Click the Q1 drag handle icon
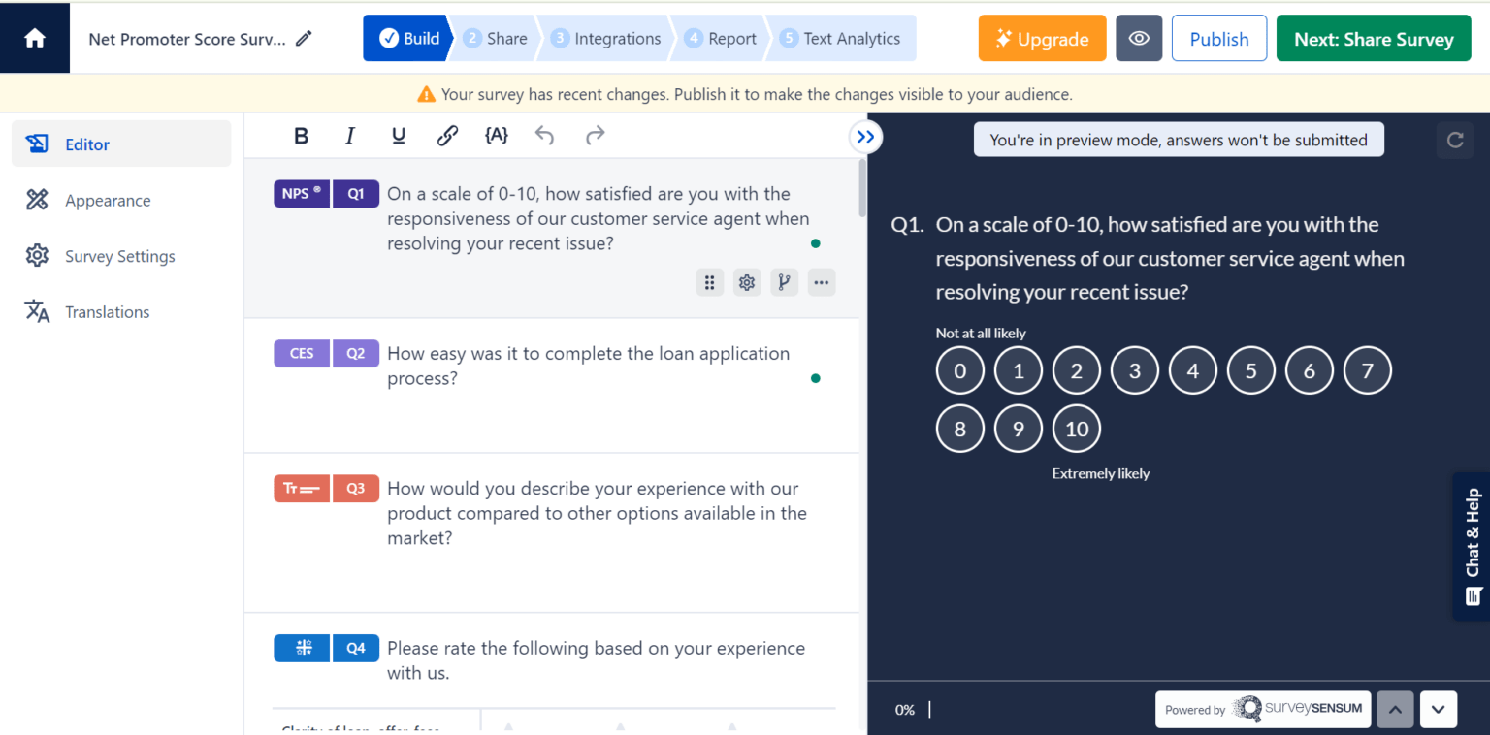The image size is (1490, 735). coord(709,283)
